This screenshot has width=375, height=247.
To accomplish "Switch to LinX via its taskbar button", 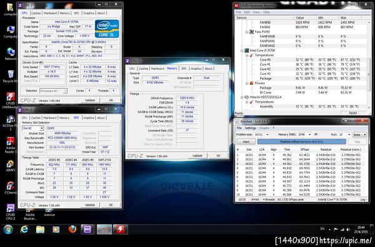I will pos(104,229).
